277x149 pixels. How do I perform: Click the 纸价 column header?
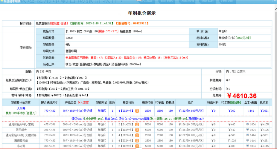[191, 102]
